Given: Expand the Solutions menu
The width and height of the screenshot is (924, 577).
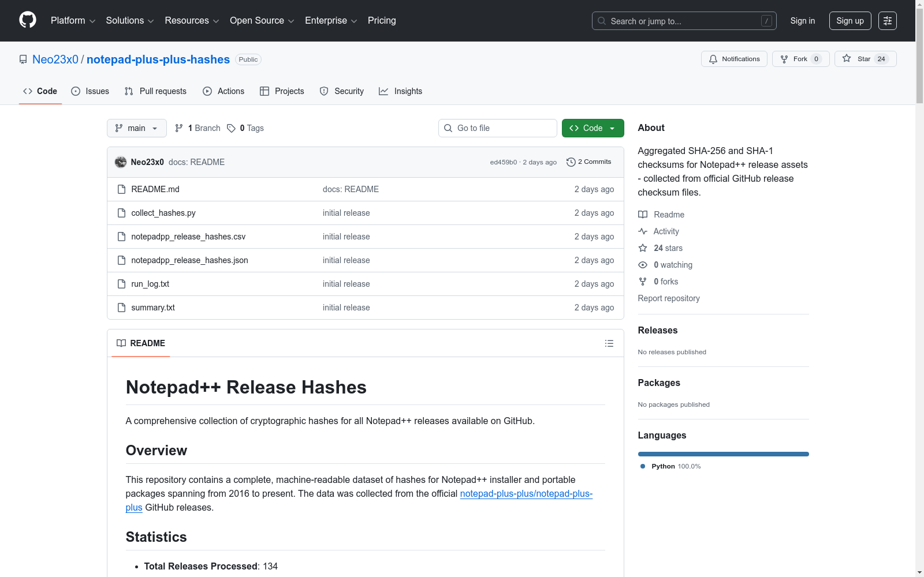Looking at the screenshot, I should 130,21.
